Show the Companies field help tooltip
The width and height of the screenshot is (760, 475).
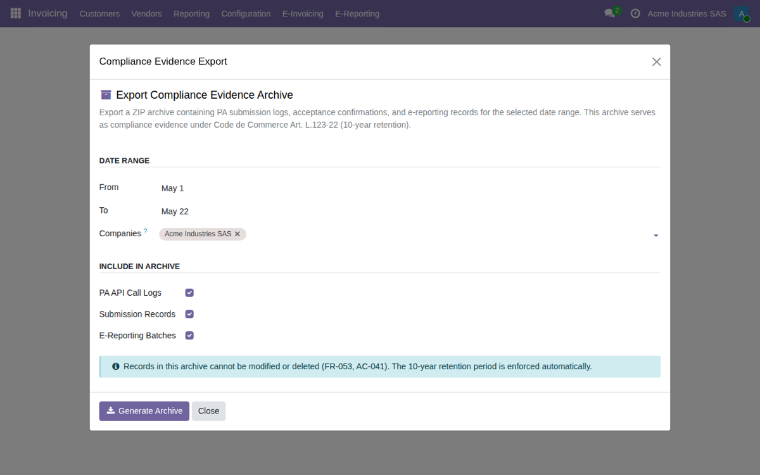(x=145, y=231)
